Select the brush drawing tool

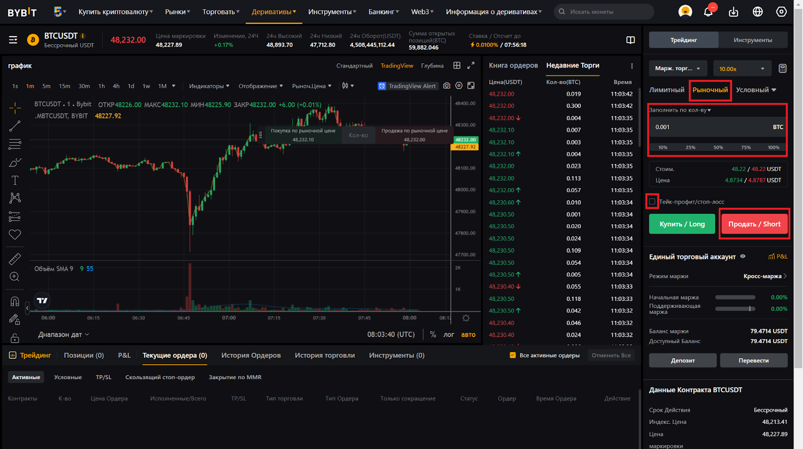point(15,163)
